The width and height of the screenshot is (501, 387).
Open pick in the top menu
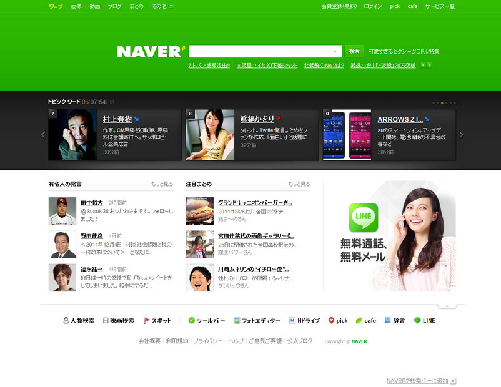(395, 6)
